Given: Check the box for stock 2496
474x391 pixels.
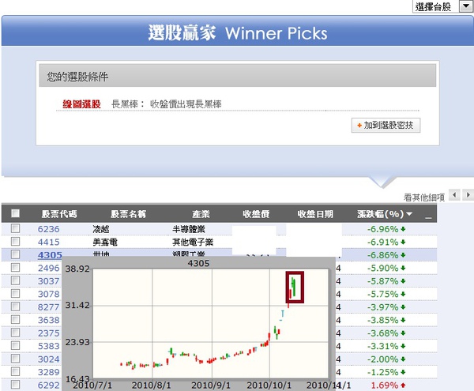Looking at the screenshot, I should pos(16,268).
